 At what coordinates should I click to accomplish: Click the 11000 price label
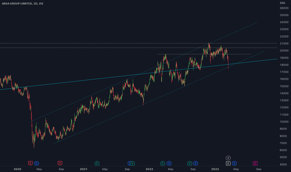click(x=284, y=115)
